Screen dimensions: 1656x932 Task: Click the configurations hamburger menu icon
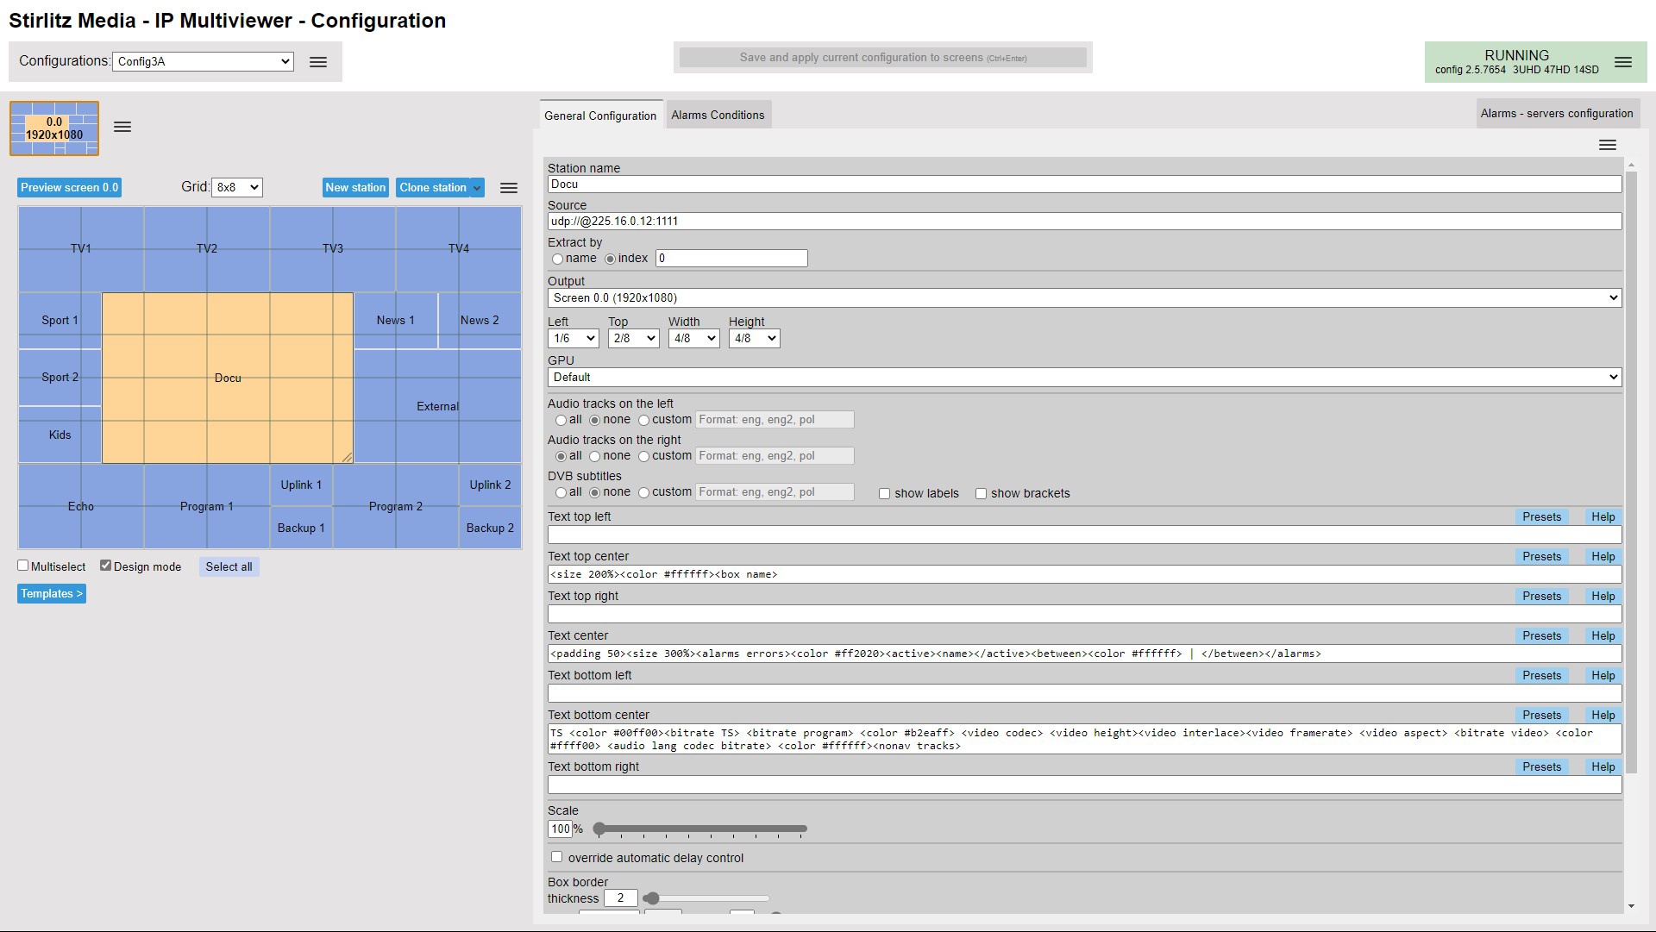317,61
